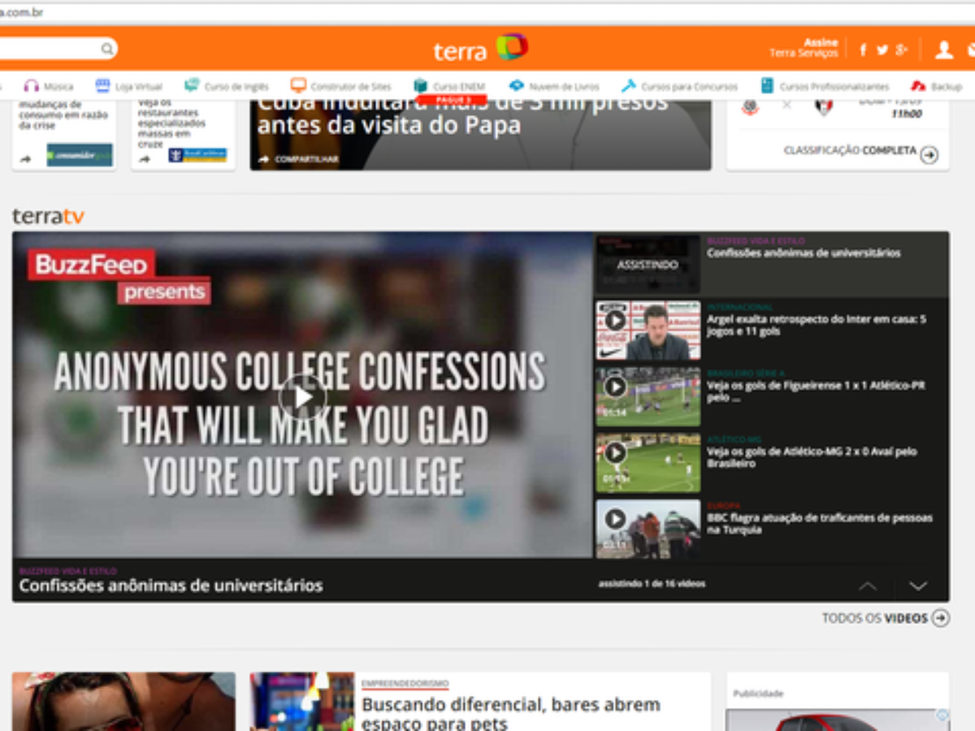The width and height of the screenshot is (975, 731).
Task: Open Terra's Google Plus icon
Action: [901, 50]
